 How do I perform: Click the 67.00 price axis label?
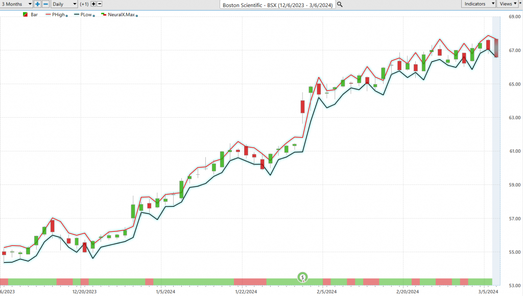(x=515, y=50)
